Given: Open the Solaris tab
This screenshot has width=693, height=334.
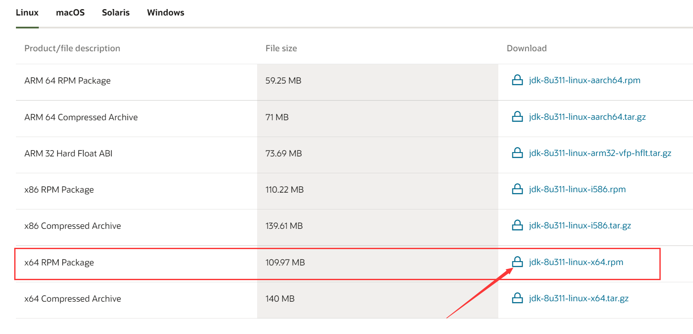Looking at the screenshot, I should click(116, 12).
